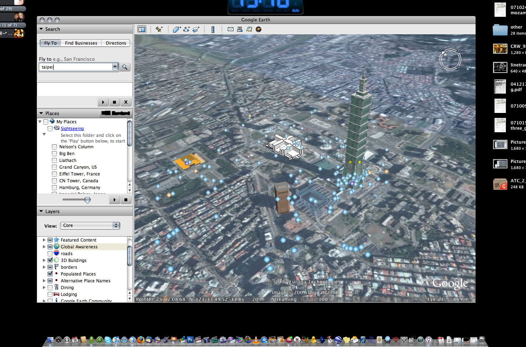Switch to Directions tab
Screen dimensions: 526x347
pyautogui.click(x=116, y=43)
